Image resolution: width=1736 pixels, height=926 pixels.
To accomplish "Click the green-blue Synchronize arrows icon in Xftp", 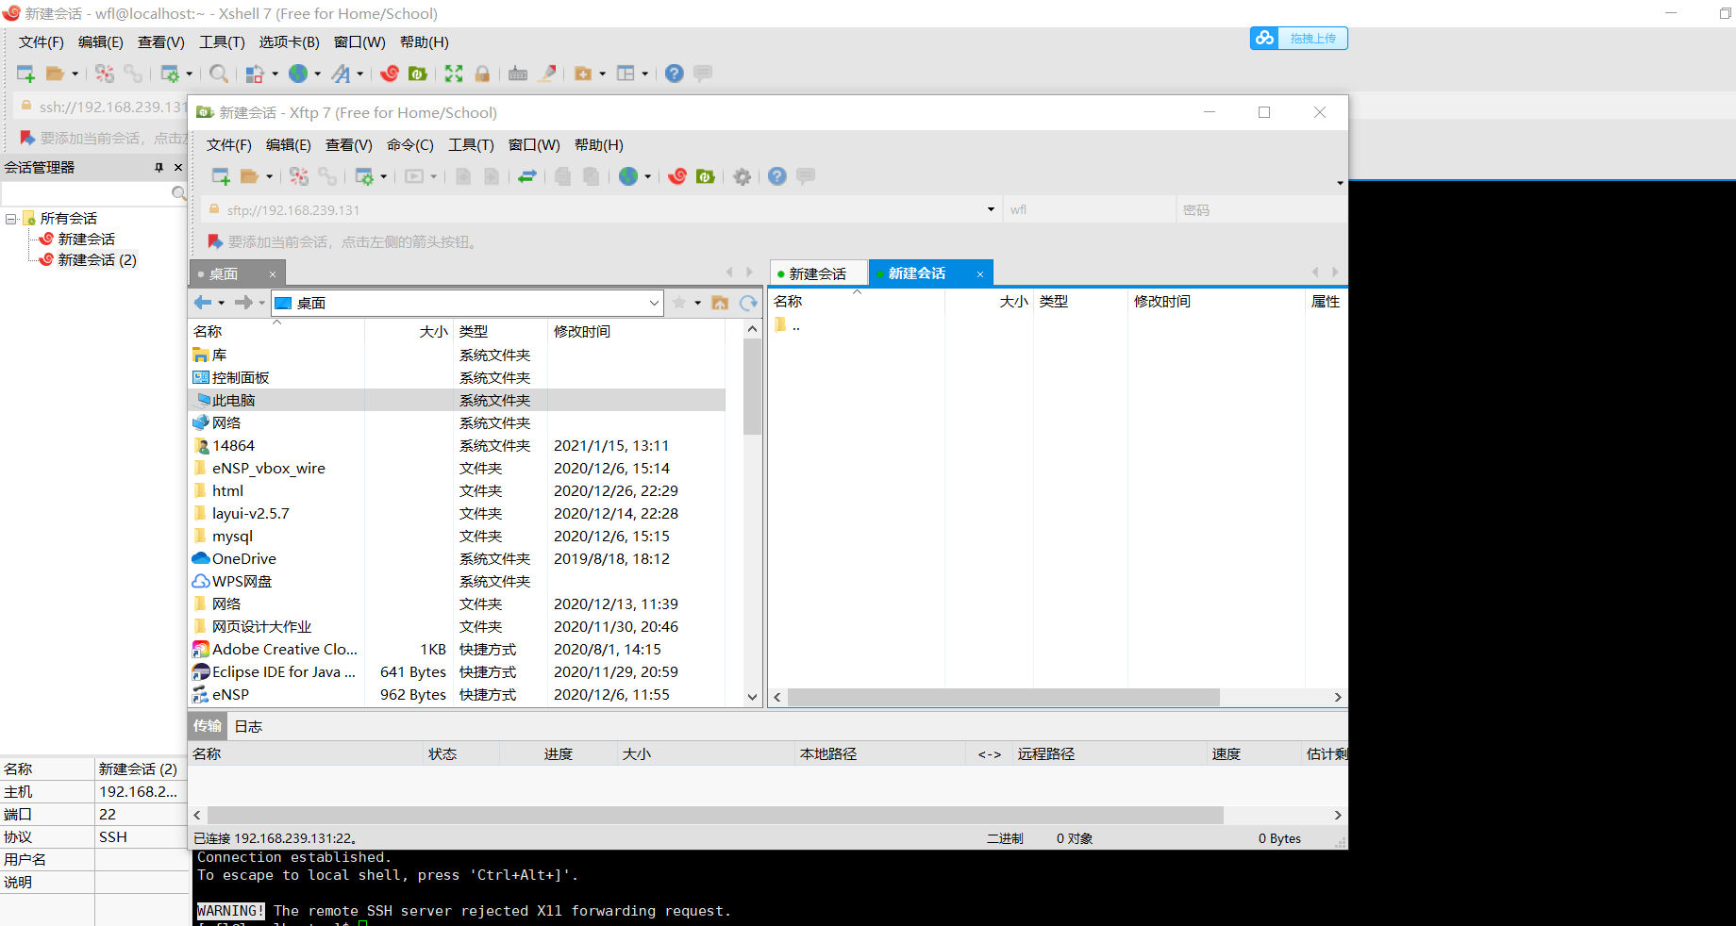I will pyautogui.click(x=527, y=176).
